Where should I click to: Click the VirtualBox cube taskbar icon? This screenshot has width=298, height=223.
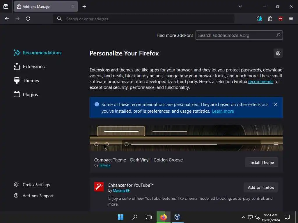(x=178, y=217)
